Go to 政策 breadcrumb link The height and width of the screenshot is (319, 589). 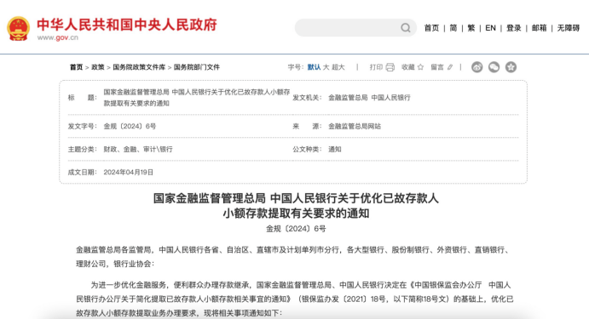pos(98,67)
